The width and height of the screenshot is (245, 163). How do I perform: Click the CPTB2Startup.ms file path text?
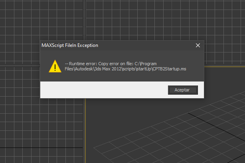[125, 69]
